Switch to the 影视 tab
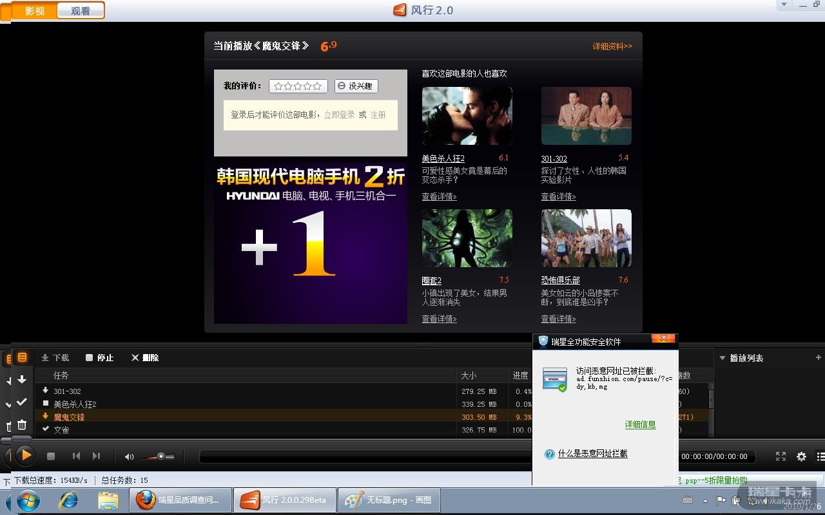825x515 pixels. (x=35, y=10)
